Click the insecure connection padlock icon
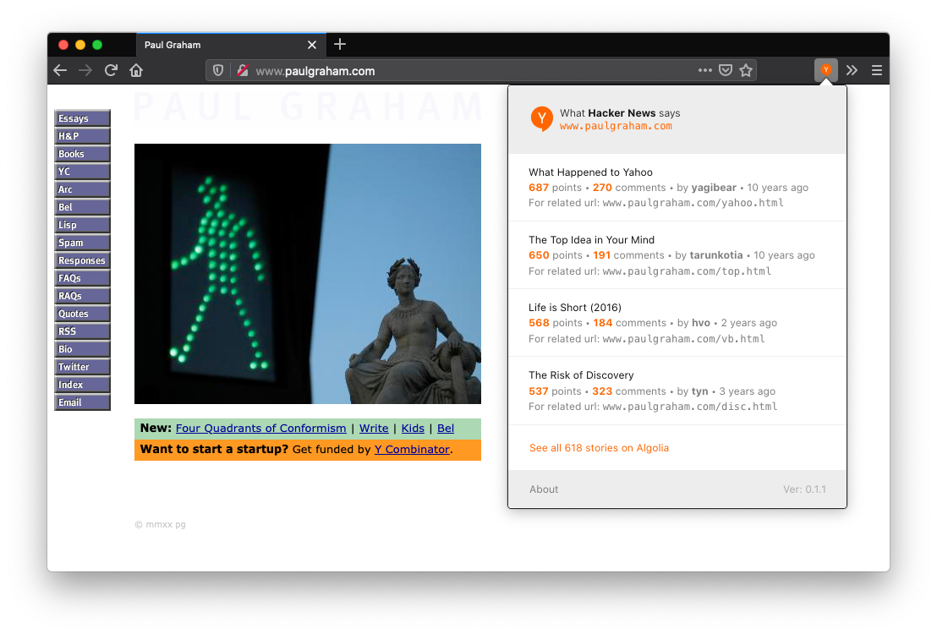Screen dimensions: 937x634 (x=242, y=70)
